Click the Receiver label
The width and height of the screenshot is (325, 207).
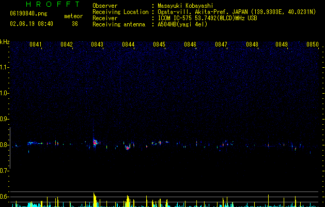pos(105,18)
